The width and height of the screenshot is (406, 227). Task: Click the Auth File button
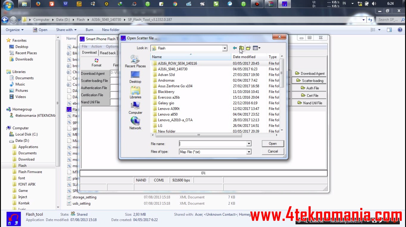point(309,88)
